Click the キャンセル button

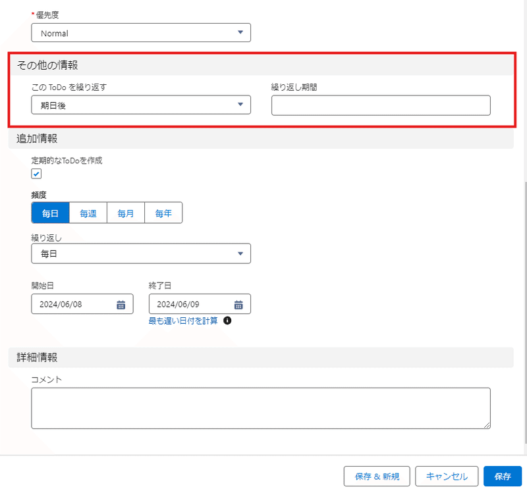coord(447,476)
